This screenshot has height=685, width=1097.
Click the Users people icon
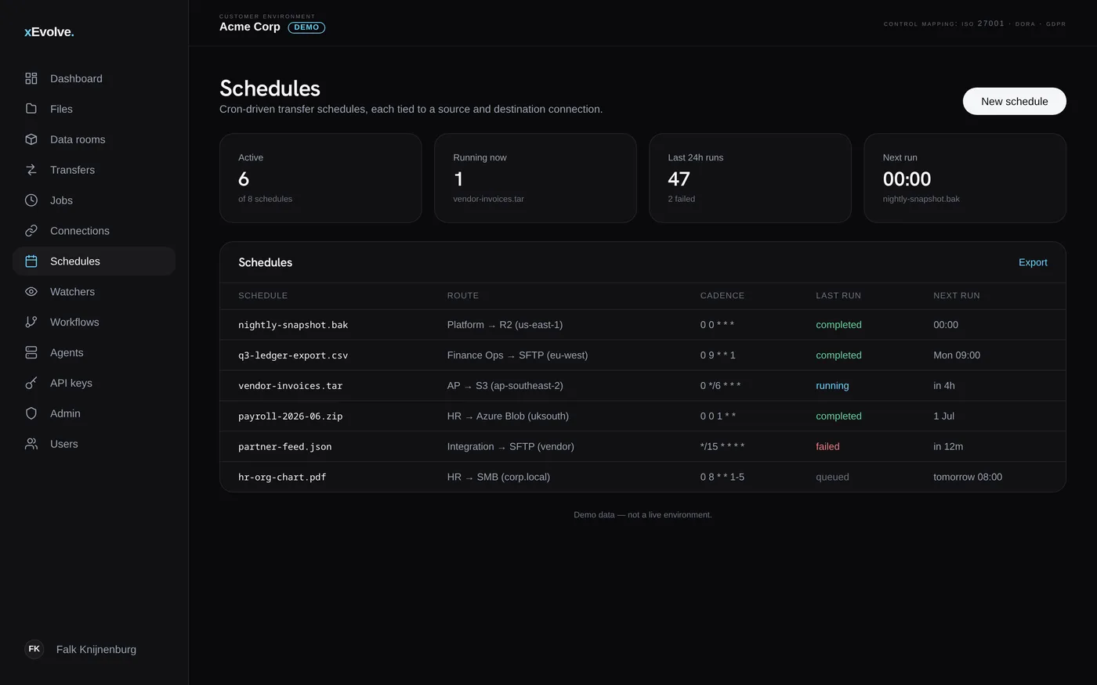pyautogui.click(x=31, y=444)
